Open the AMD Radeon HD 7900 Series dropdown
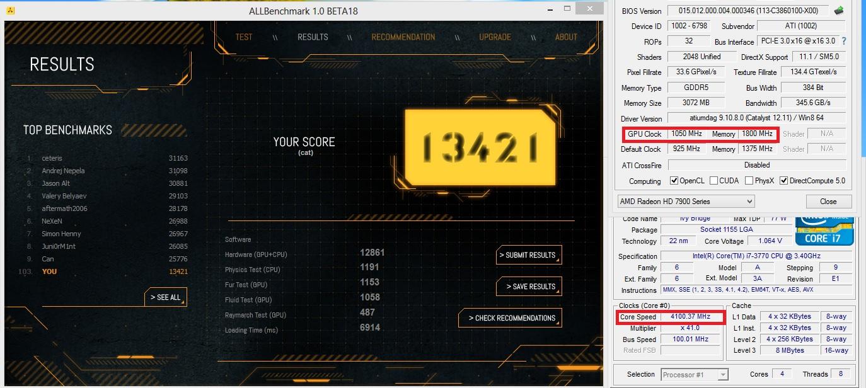866x388 pixels. pyautogui.click(x=686, y=202)
